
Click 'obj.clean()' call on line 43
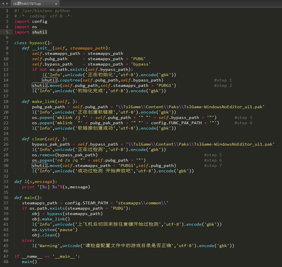[x=46, y=235]
